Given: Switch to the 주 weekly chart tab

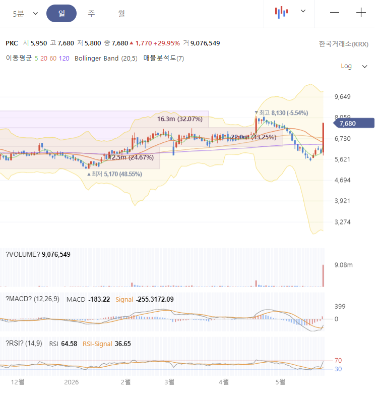Looking at the screenshot, I should 91,14.
